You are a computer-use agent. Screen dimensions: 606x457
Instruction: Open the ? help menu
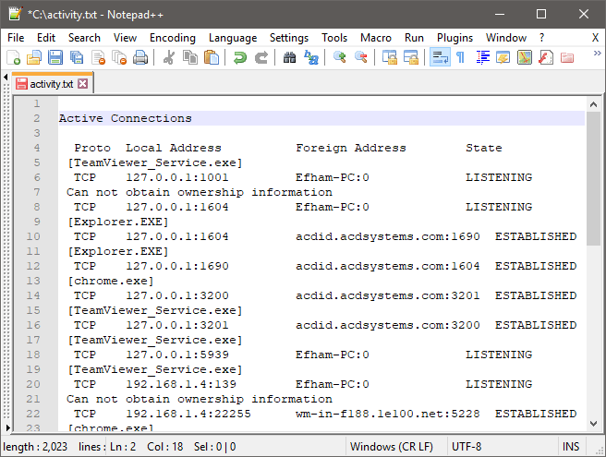pos(542,38)
